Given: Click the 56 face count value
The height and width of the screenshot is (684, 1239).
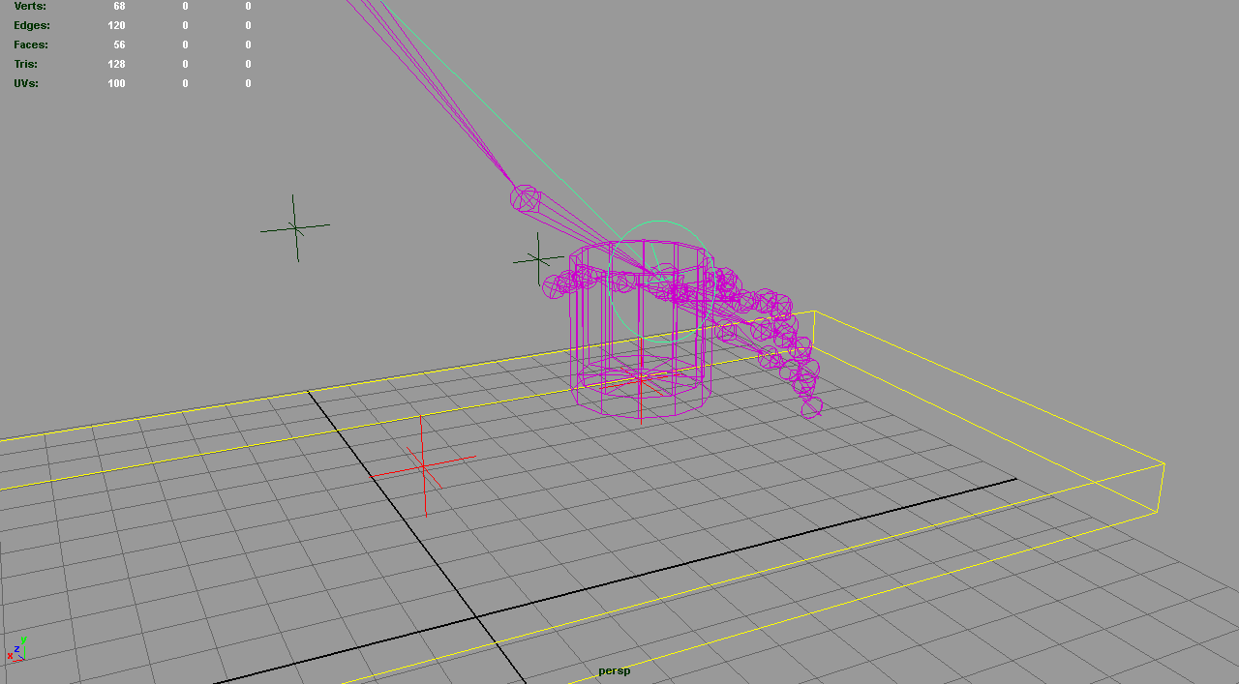Looking at the screenshot, I should pyautogui.click(x=119, y=45).
